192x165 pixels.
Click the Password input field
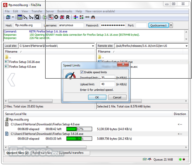[x=113, y=25]
